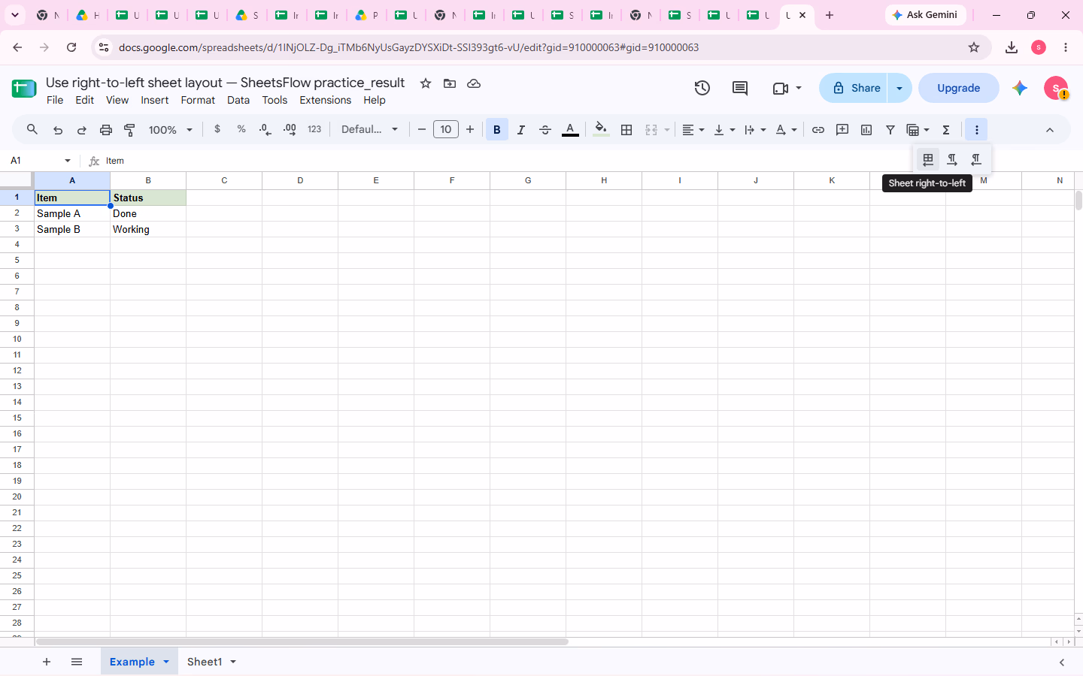Open the search menus tool
The height and width of the screenshot is (676, 1083).
(32, 130)
